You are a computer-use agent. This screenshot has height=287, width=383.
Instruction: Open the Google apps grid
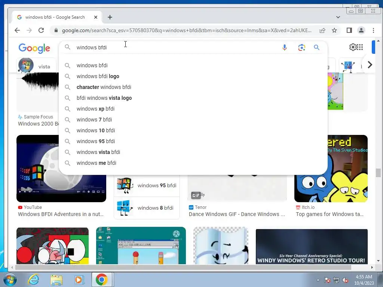(360, 47)
